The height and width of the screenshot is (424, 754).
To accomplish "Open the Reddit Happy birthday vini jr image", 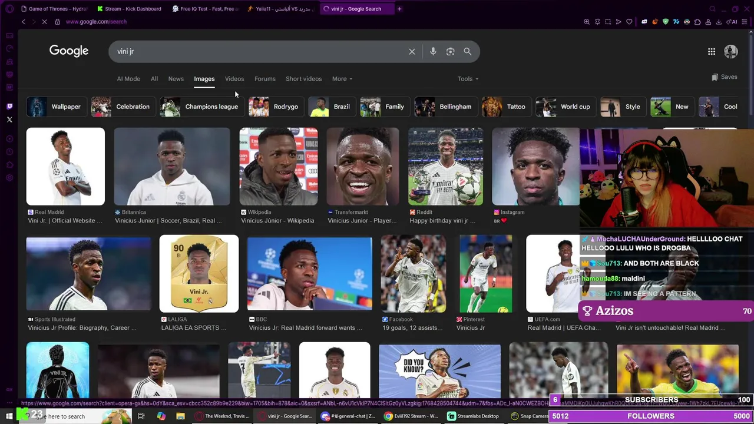I will (445, 167).
